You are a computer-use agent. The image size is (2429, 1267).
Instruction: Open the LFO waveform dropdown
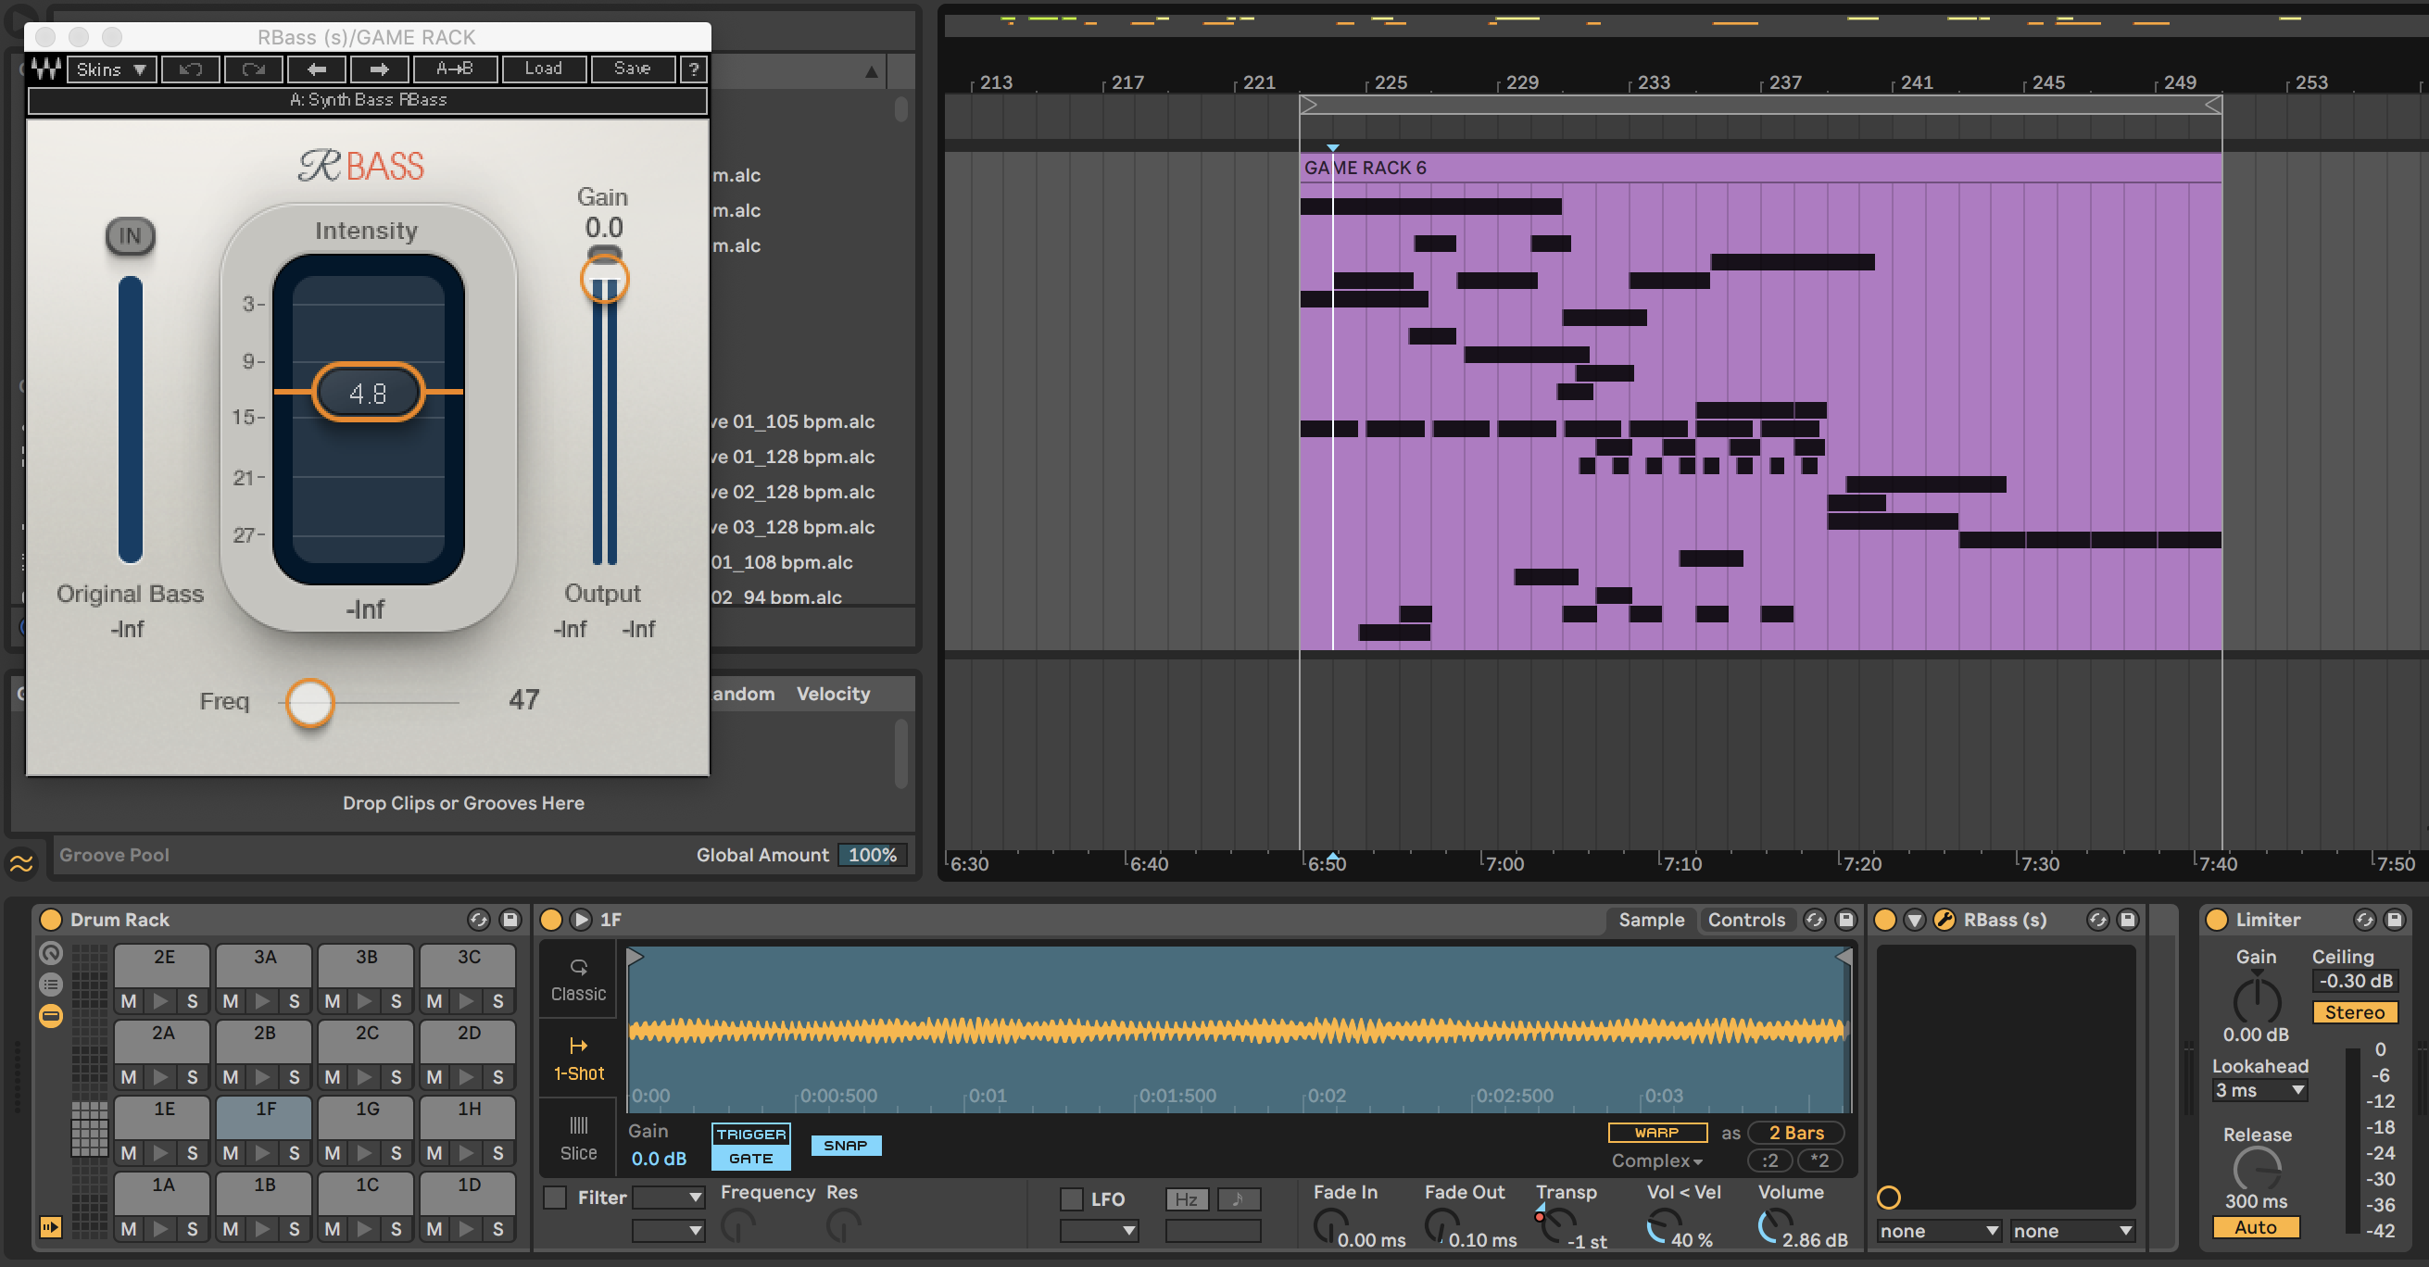click(x=1099, y=1230)
